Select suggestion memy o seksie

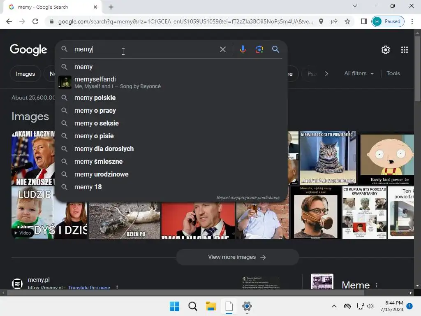click(171, 123)
